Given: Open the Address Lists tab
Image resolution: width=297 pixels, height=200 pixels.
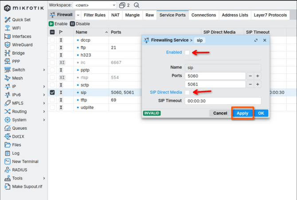Looking at the screenshot, I should [x=234, y=15].
